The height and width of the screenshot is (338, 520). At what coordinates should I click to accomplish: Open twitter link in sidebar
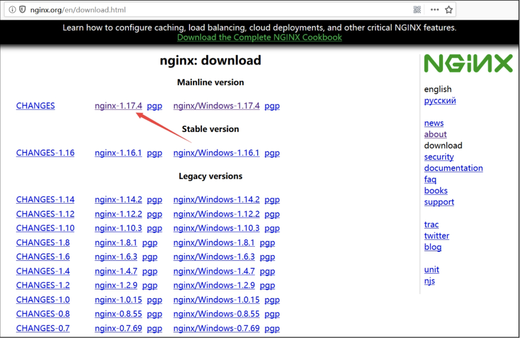437,236
